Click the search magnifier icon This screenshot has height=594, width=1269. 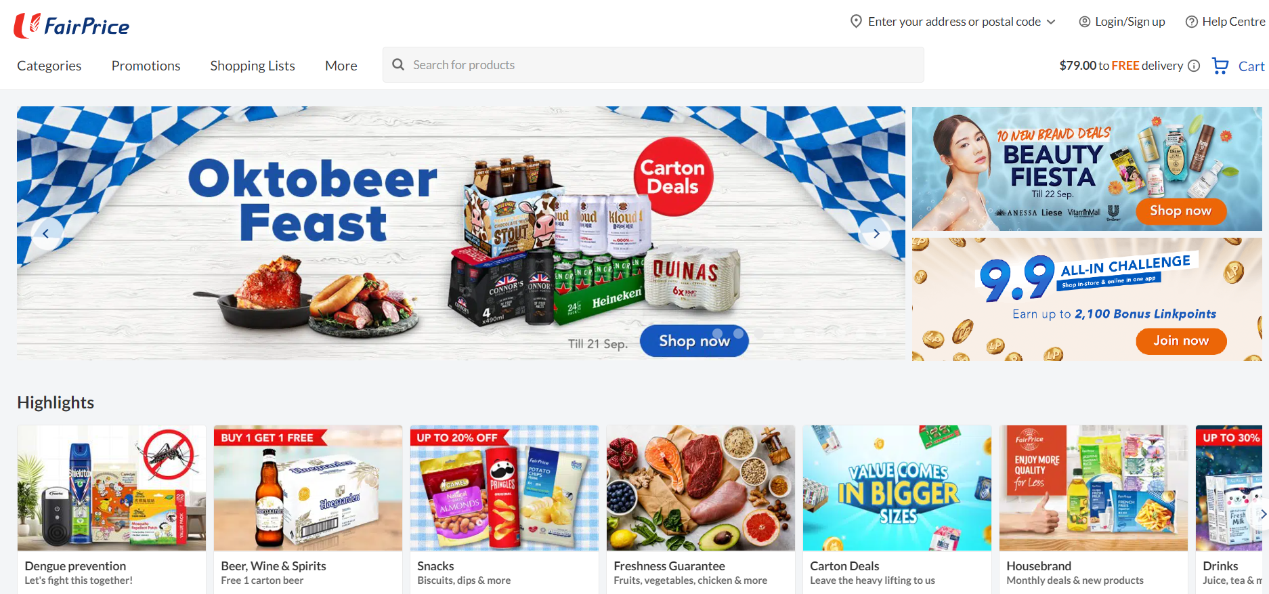click(398, 64)
